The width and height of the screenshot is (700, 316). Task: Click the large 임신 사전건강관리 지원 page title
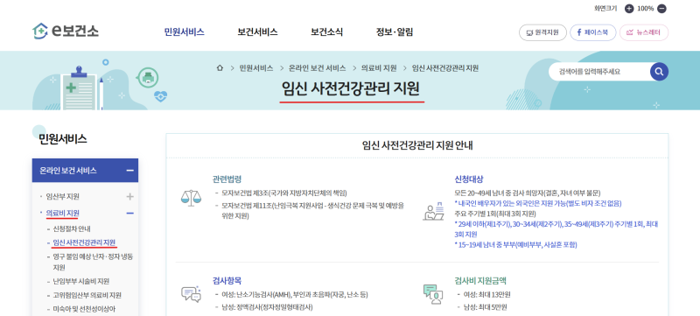pos(351,88)
